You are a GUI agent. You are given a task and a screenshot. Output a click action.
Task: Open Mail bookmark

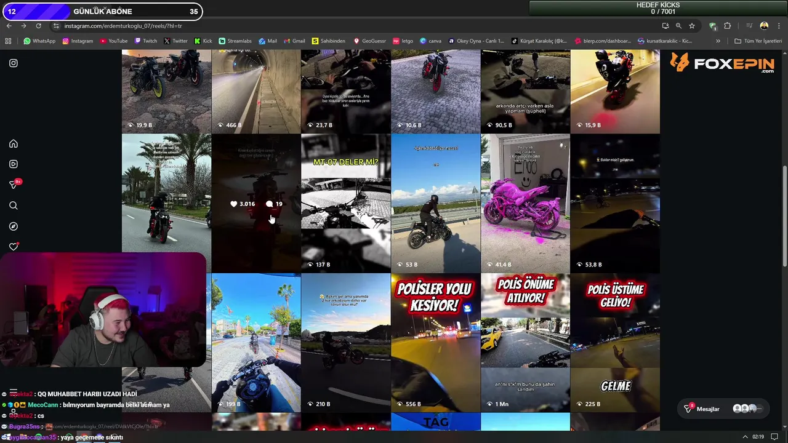268,41
